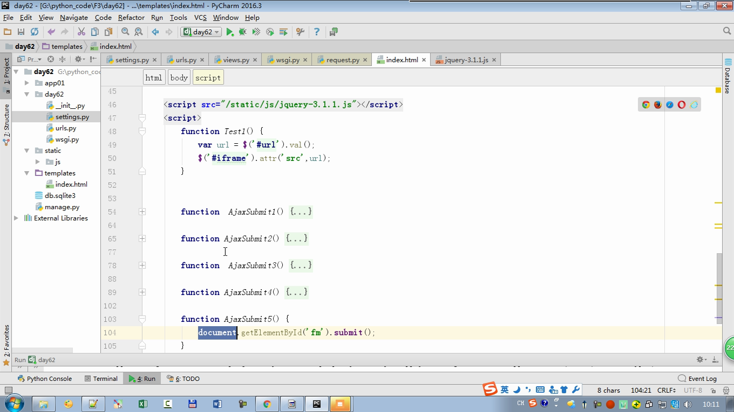
Task: Switch to the request.py editor tab
Action: point(343,60)
